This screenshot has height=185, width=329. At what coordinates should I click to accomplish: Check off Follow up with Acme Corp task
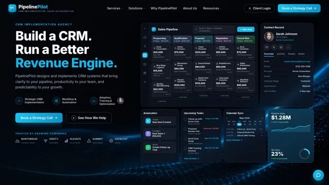pyautogui.click(x=185, y=119)
